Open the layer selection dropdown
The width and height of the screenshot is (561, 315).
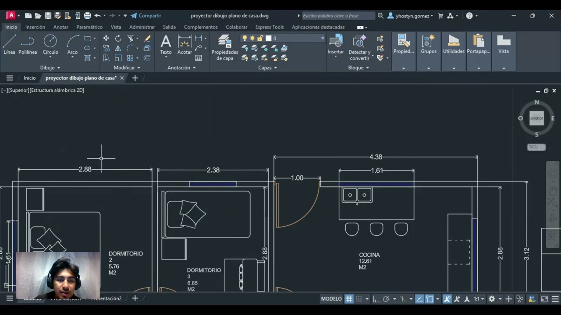(x=322, y=38)
